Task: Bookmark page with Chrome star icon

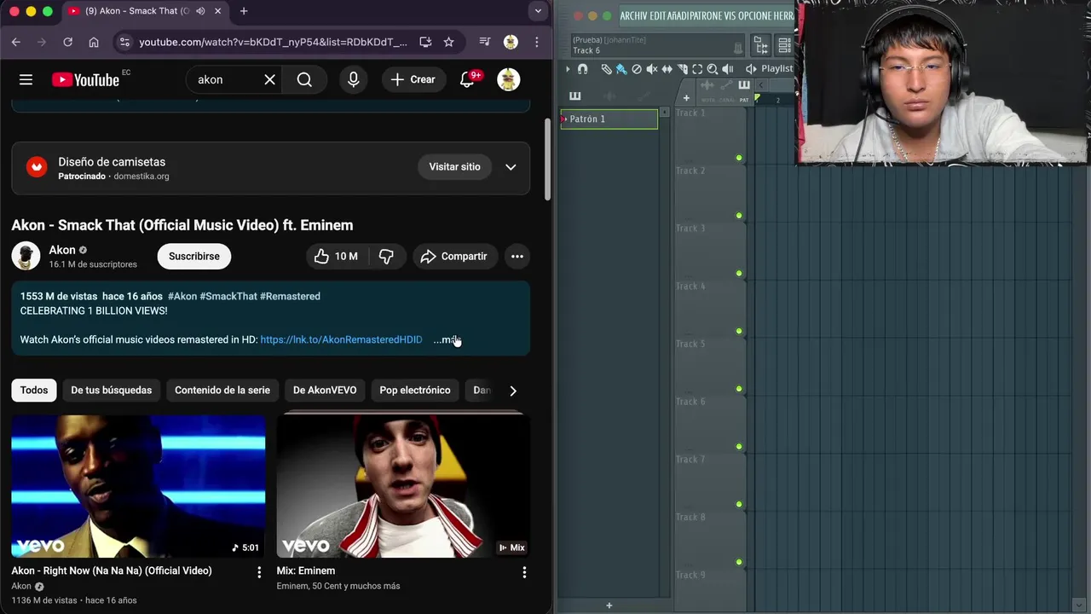Action: pos(448,42)
